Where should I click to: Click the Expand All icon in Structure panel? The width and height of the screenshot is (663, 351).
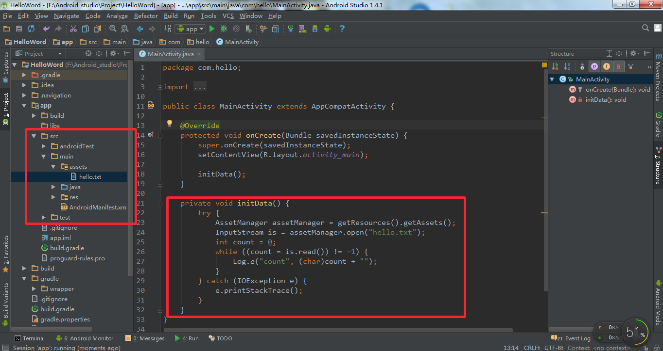(x=609, y=53)
